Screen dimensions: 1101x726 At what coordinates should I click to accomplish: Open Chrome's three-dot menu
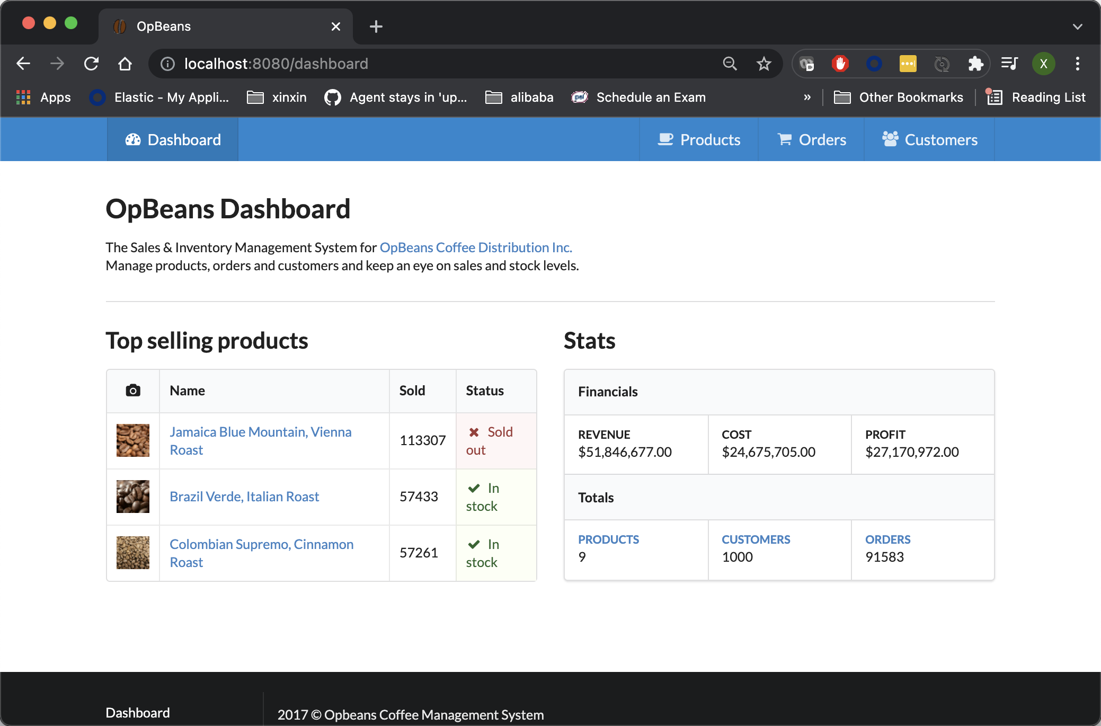tap(1077, 64)
